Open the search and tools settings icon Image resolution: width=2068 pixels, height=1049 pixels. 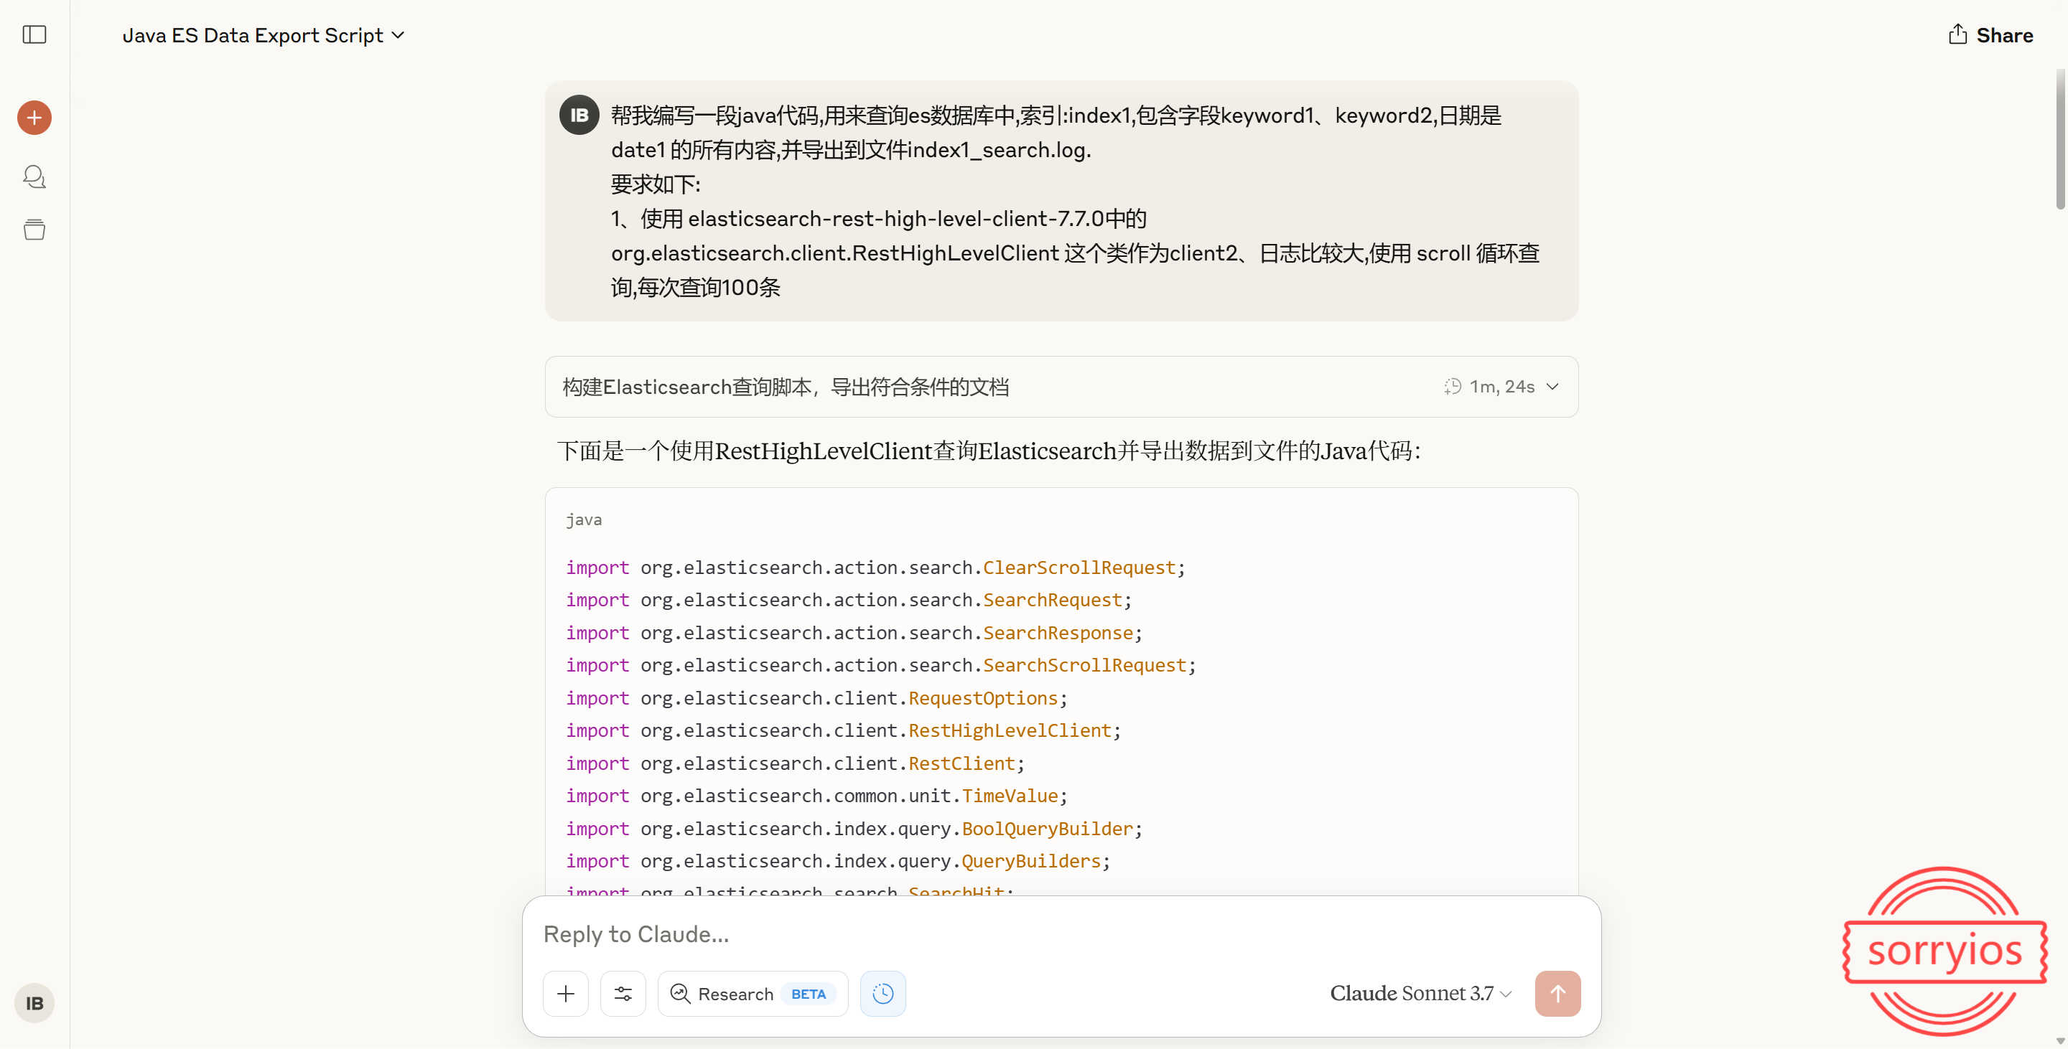coord(623,994)
